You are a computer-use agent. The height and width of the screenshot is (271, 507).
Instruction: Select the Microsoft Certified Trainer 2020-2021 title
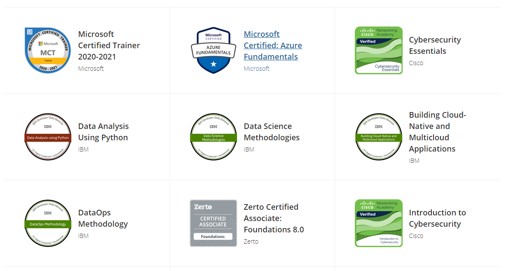(109, 45)
